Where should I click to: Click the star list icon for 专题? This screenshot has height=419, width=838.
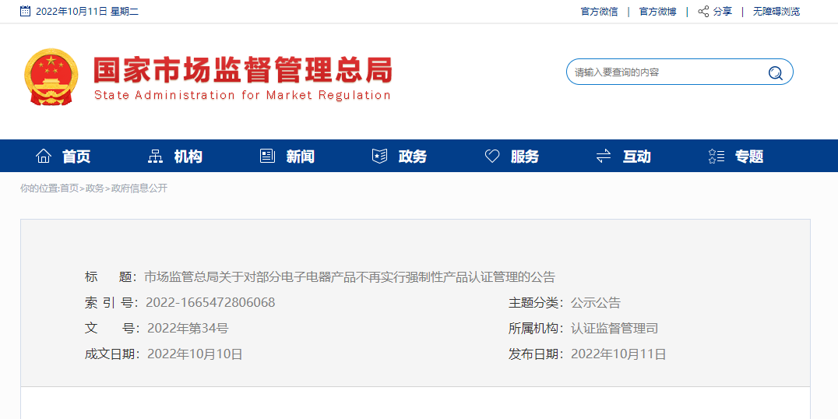click(x=717, y=156)
